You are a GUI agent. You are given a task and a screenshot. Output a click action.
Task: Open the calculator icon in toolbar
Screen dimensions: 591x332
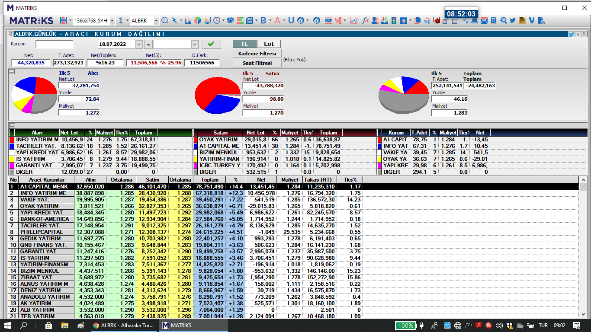pyautogui.click(x=493, y=20)
